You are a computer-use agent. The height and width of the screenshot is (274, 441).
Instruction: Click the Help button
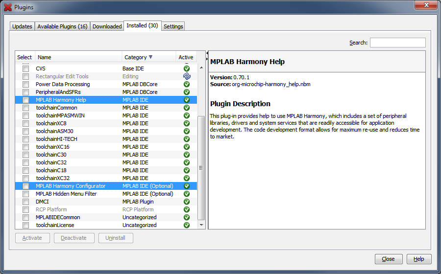coord(419,259)
